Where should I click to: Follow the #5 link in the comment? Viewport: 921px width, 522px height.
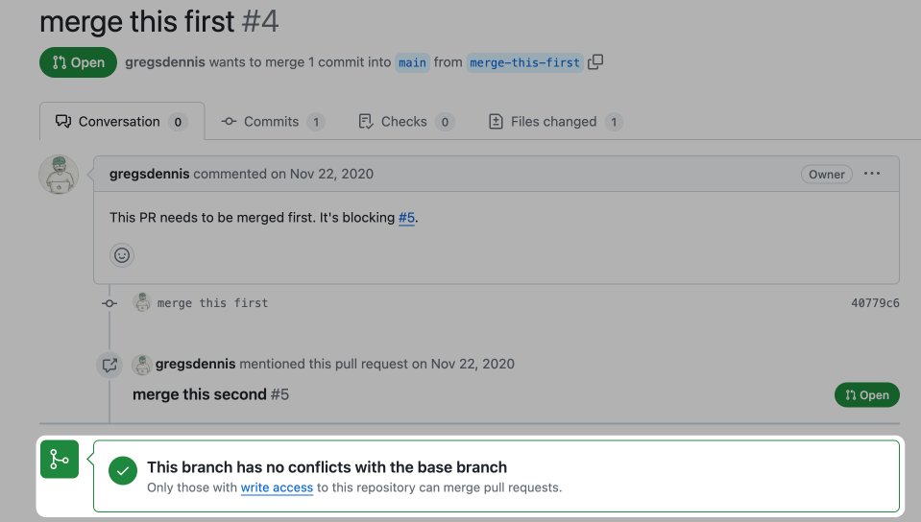click(x=407, y=217)
